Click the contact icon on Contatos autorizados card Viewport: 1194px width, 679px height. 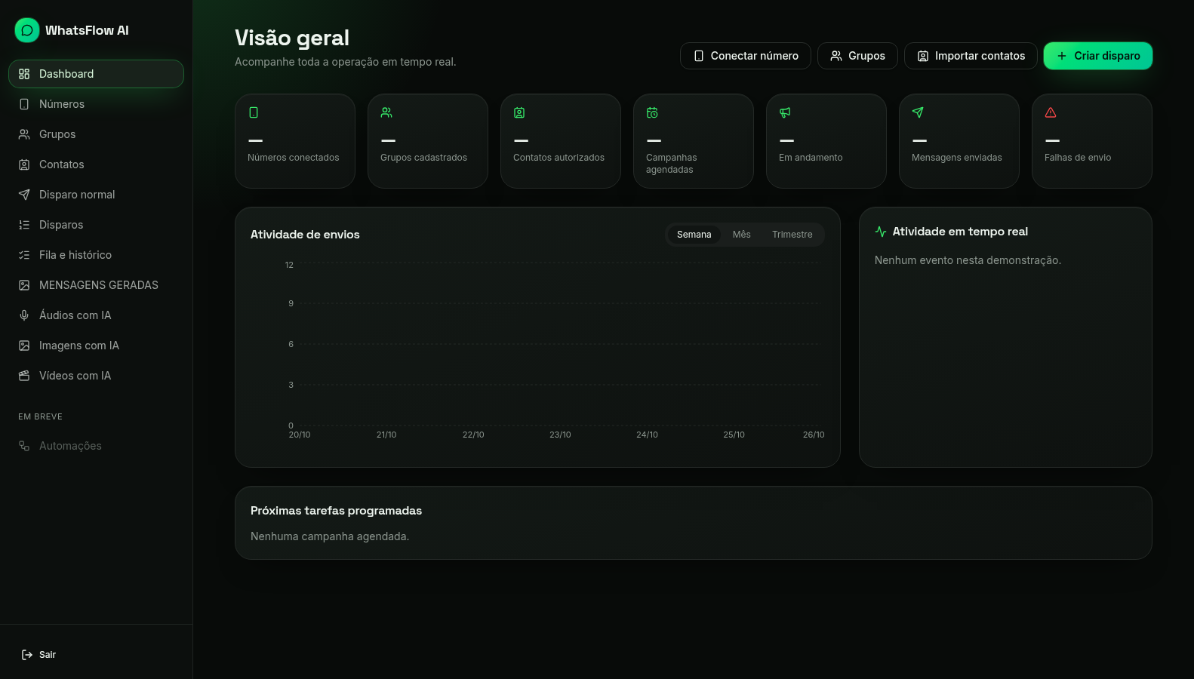(519, 112)
